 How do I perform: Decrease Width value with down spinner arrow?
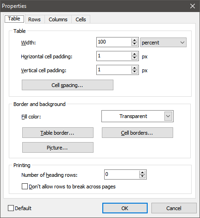click(x=134, y=44)
